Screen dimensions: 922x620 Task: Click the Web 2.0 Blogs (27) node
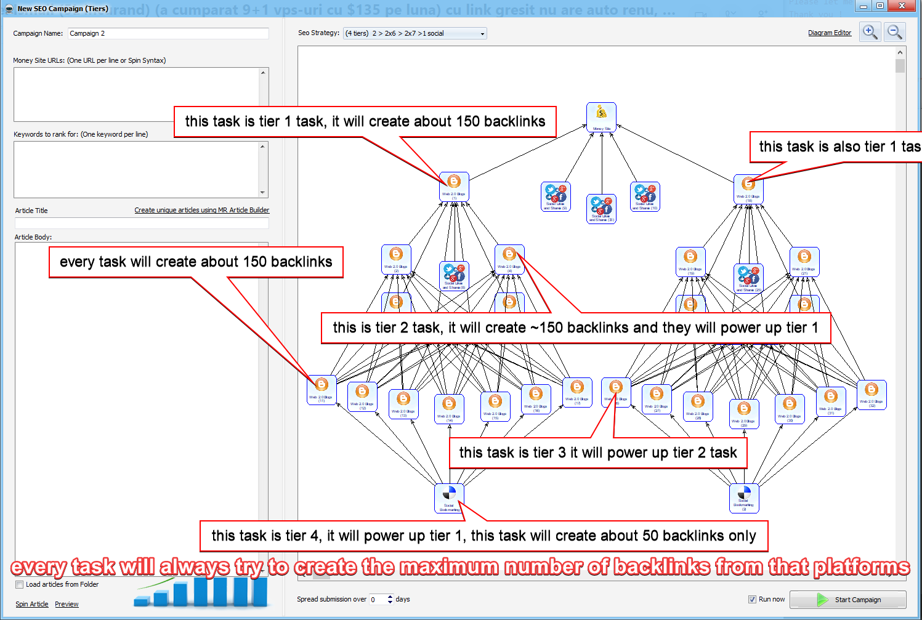(x=657, y=400)
